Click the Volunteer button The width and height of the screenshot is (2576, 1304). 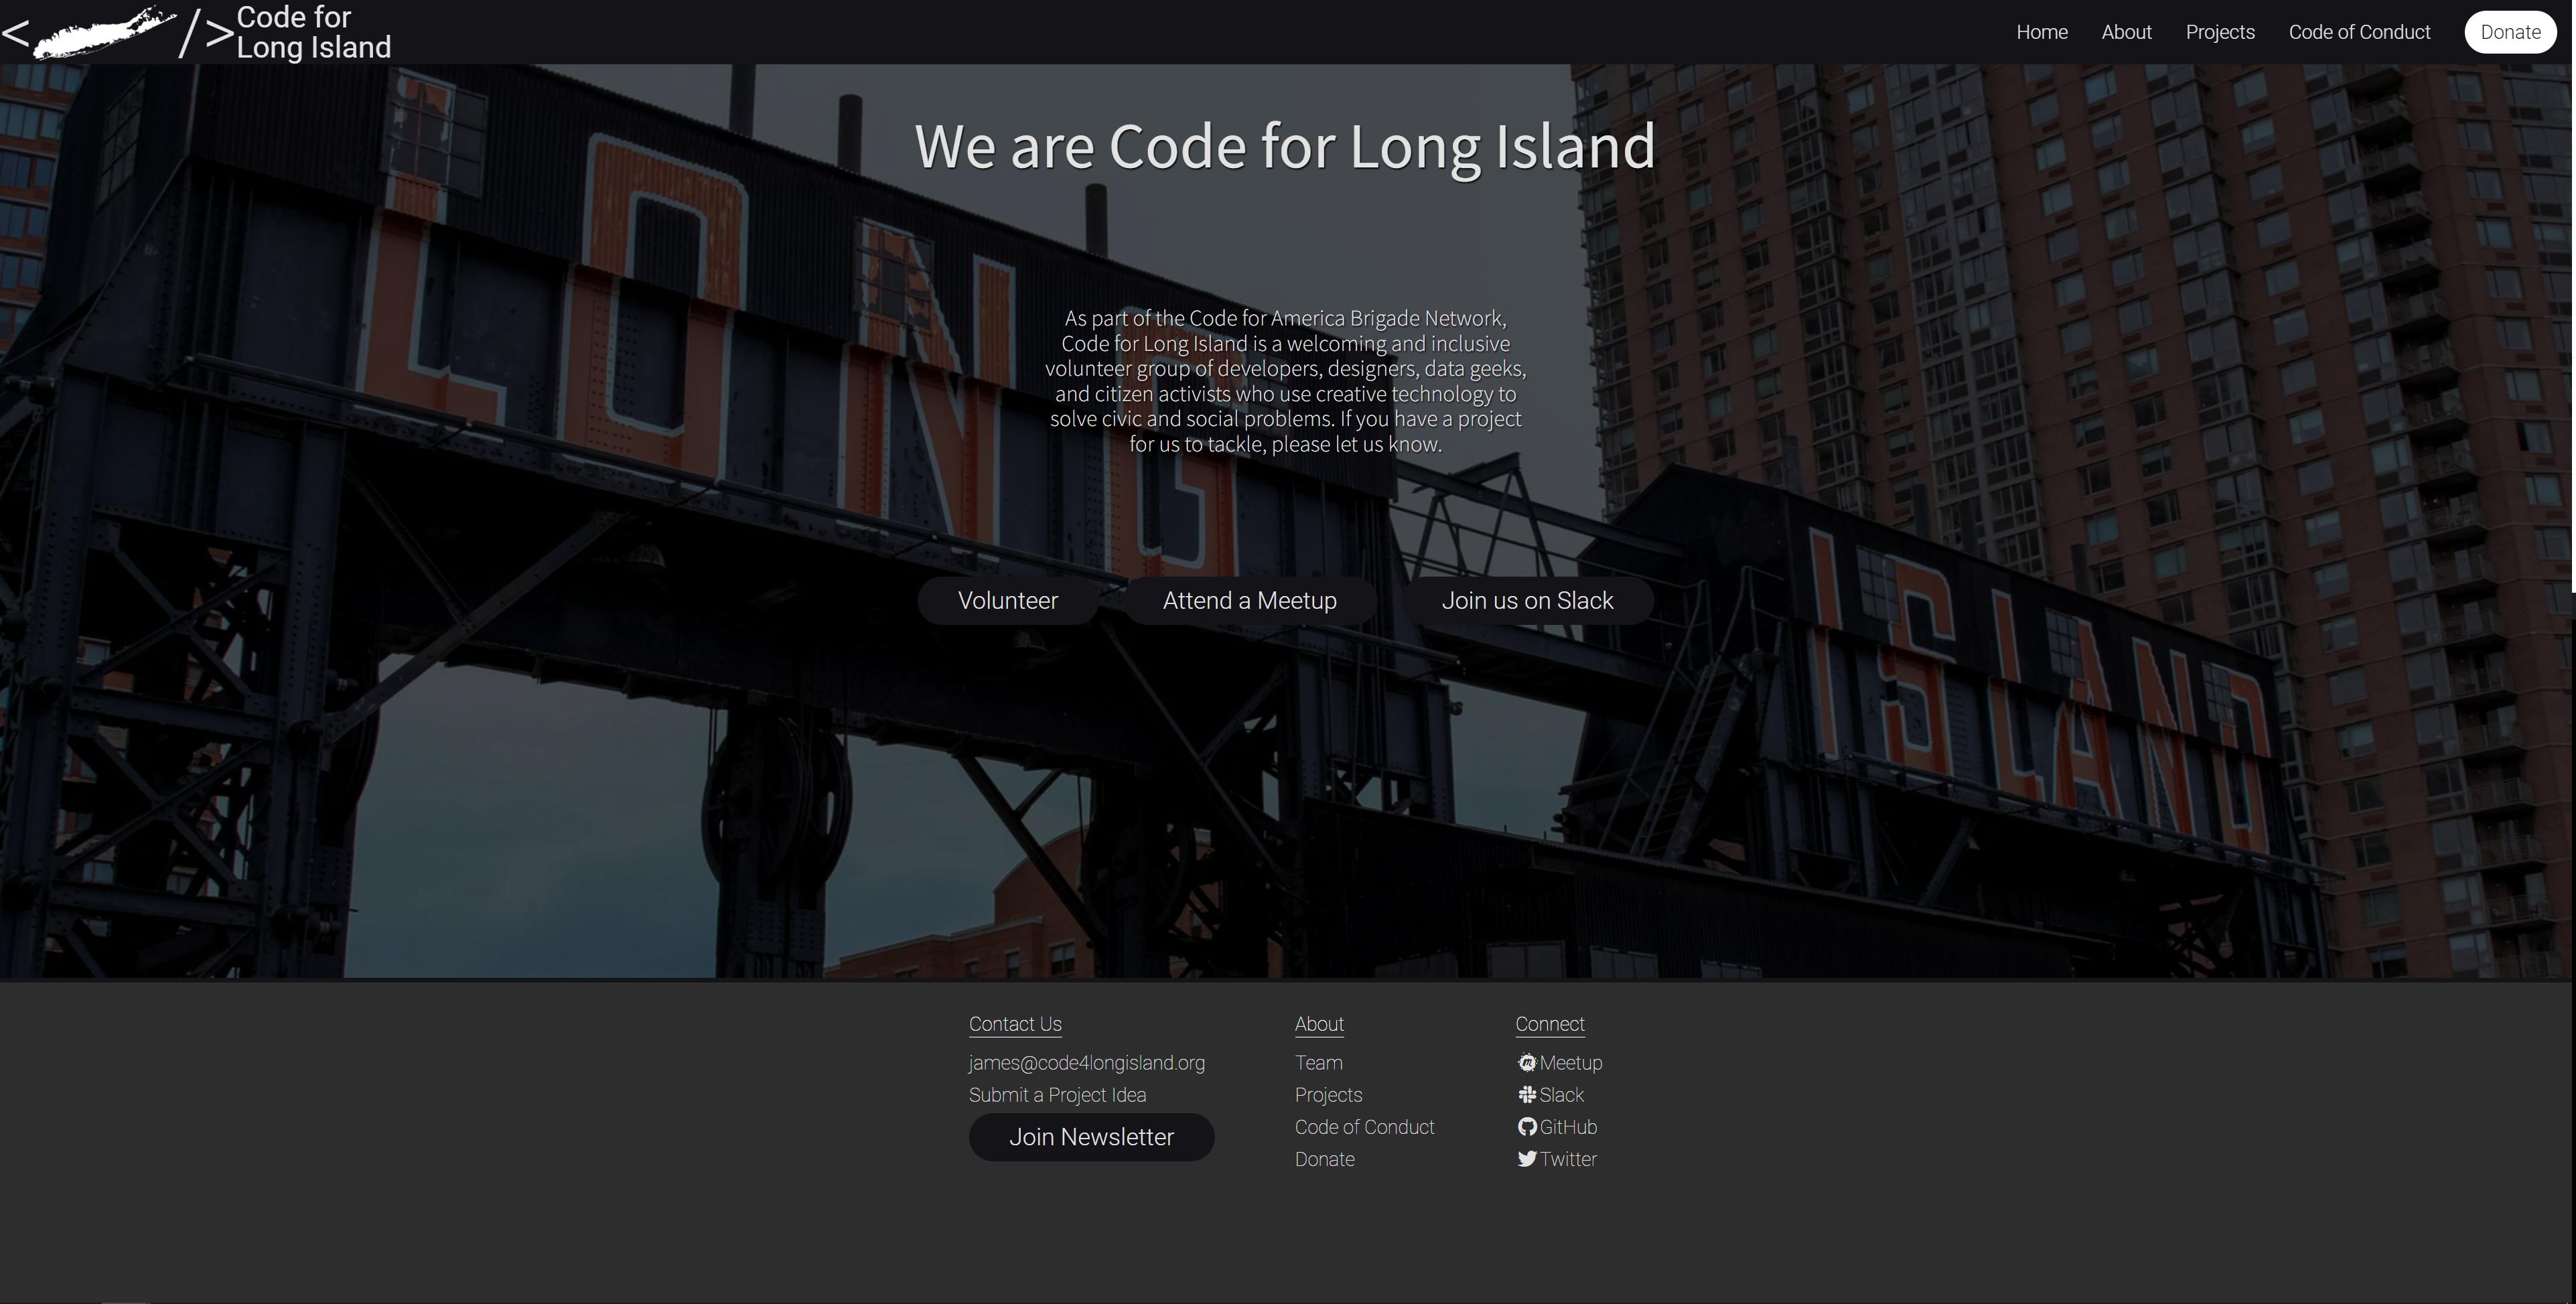point(1008,601)
